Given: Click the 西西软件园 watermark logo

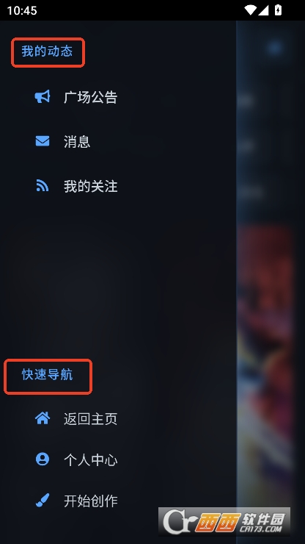Looking at the screenshot, I should coord(224,522).
